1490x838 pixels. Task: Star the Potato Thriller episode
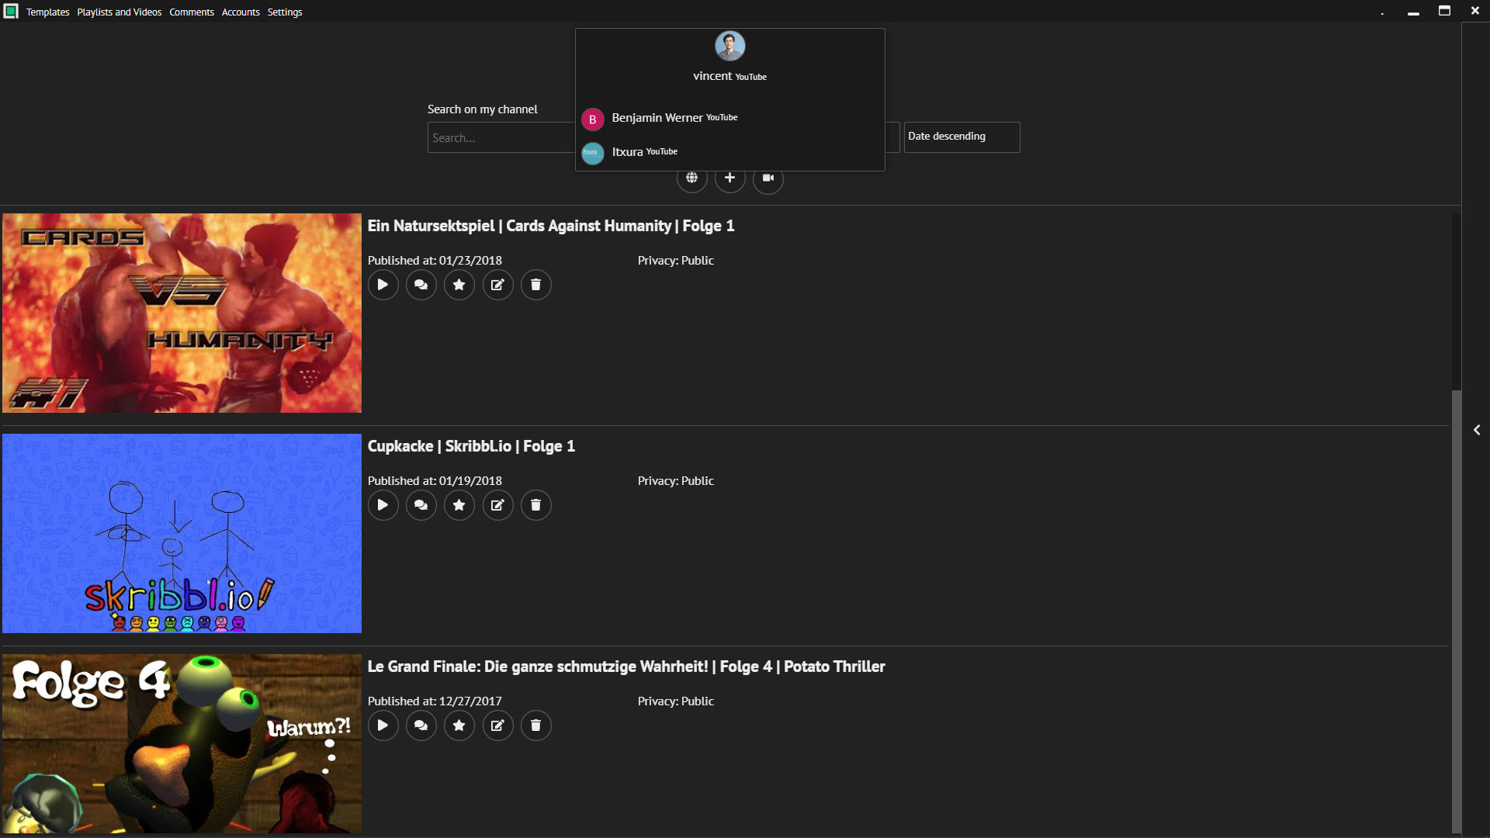coord(459,725)
